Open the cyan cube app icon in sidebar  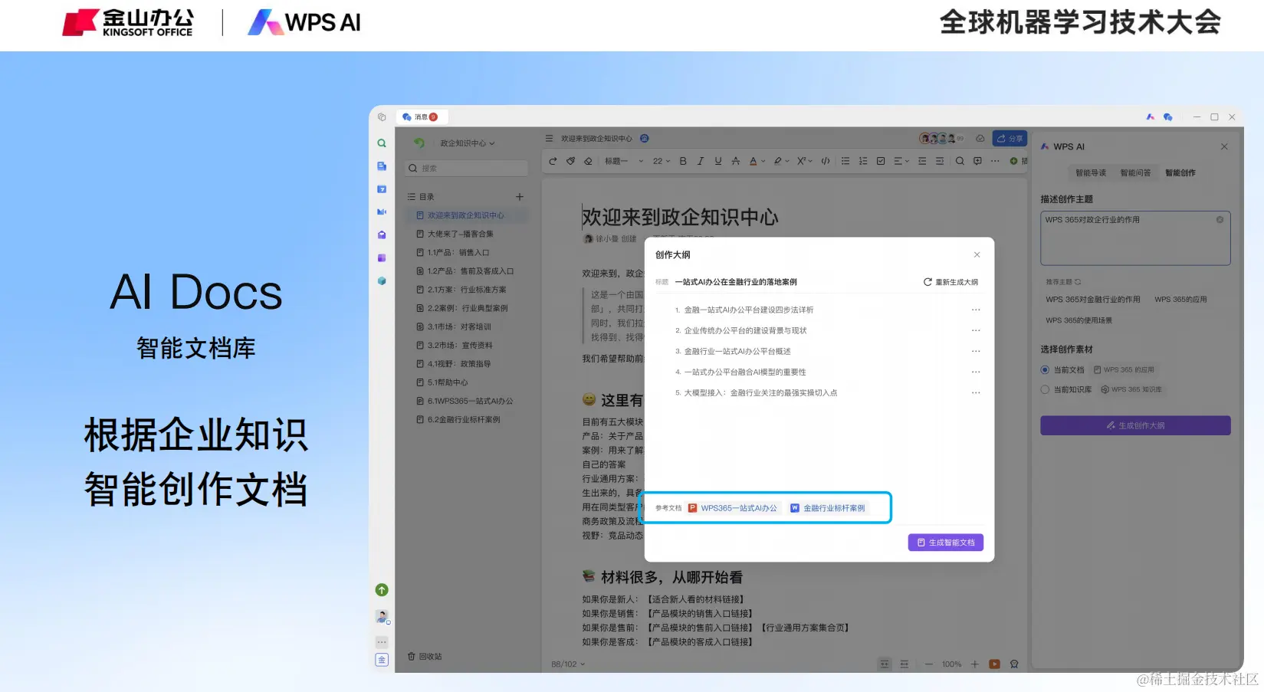coord(382,281)
